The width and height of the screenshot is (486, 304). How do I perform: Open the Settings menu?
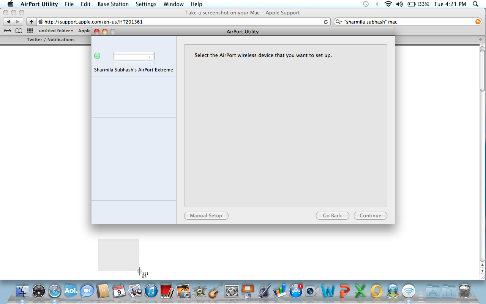pyautogui.click(x=146, y=4)
